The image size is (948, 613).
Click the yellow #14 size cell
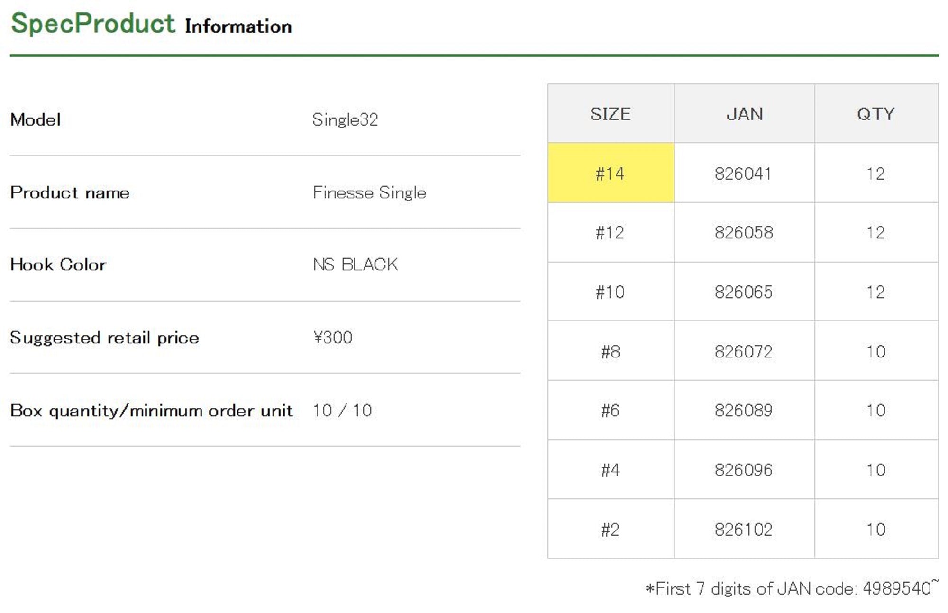click(610, 174)
